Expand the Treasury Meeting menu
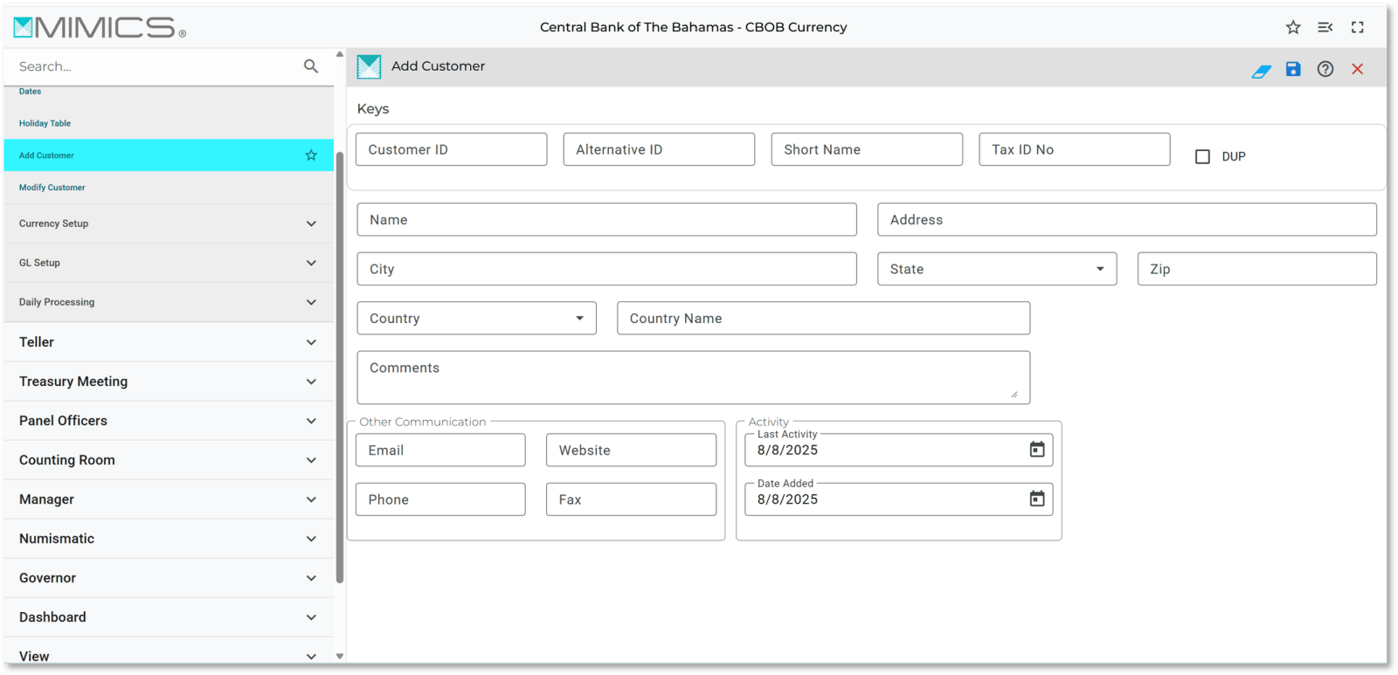Screen dimensions: 1398x675 tap(169, 382)
